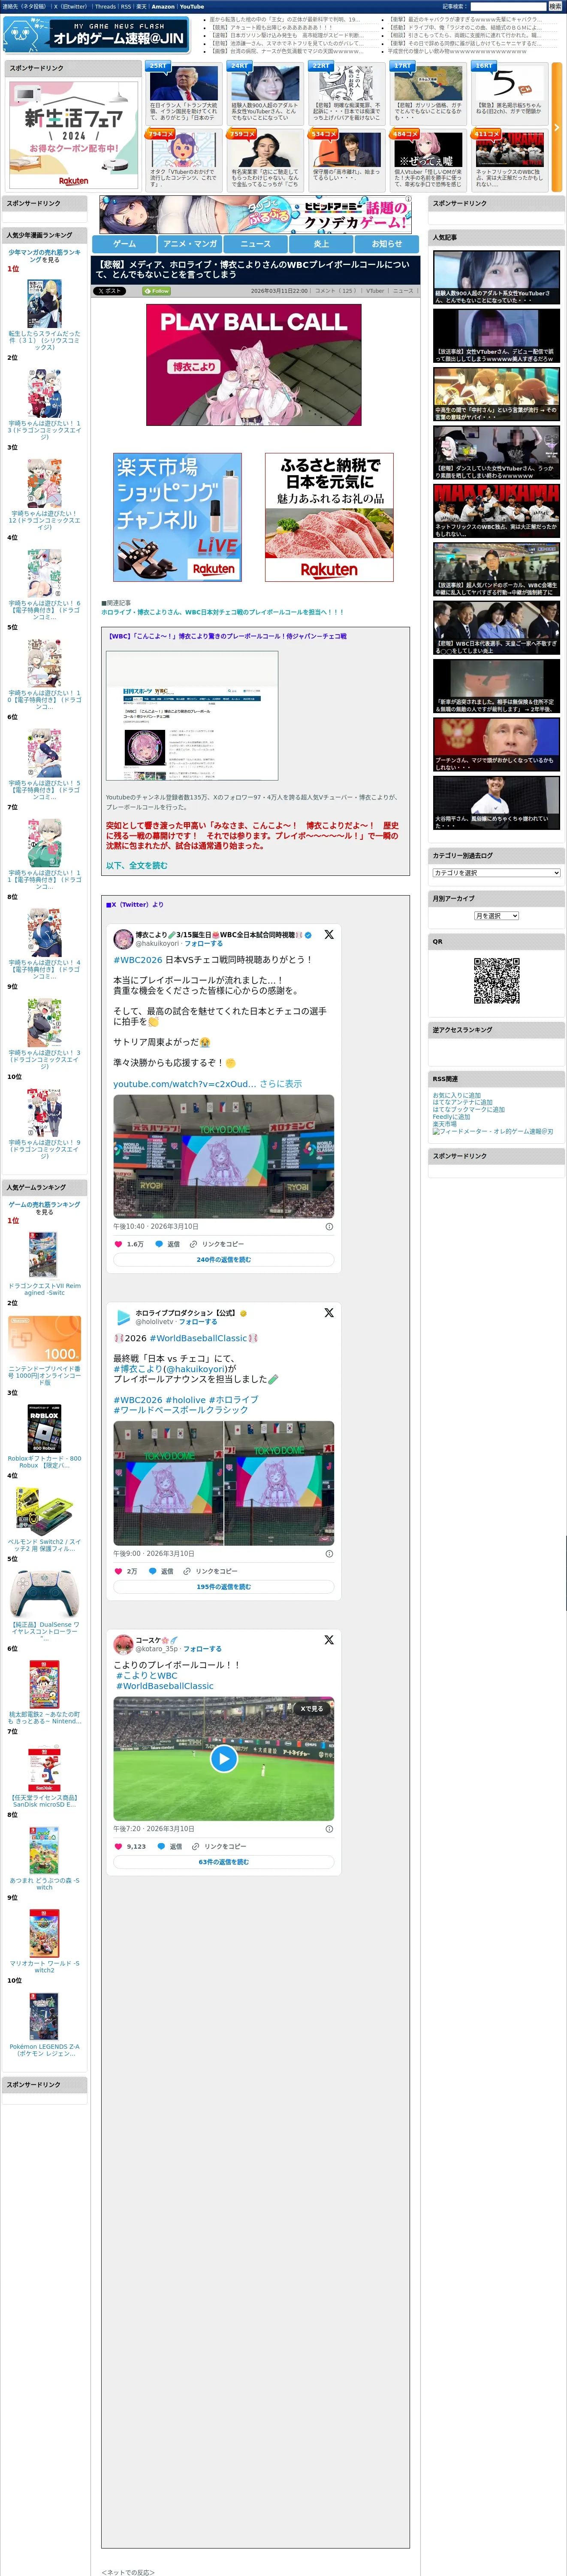Open the YouTube link in top bar
This screenshot has width=567, height=2576.
tap(192, 7)
